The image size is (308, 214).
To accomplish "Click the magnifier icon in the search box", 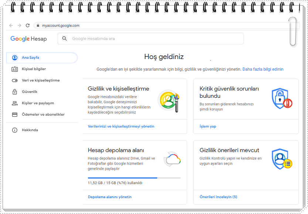I will tap(64, 38).
